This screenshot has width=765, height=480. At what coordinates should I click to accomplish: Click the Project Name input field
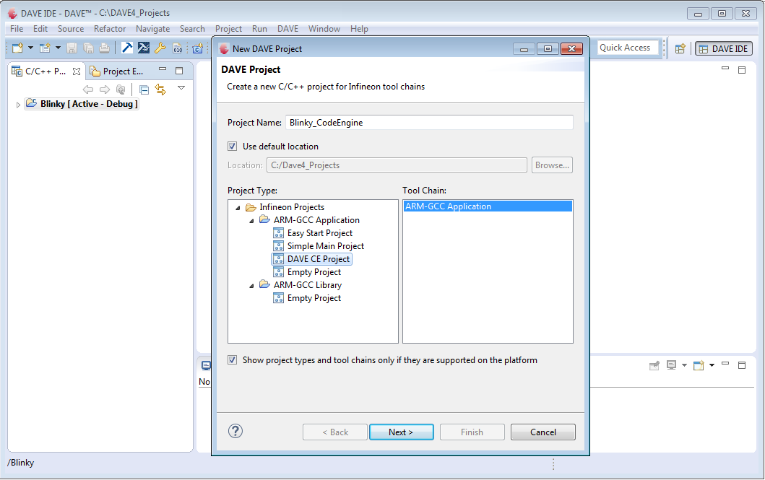pos(429,122)
